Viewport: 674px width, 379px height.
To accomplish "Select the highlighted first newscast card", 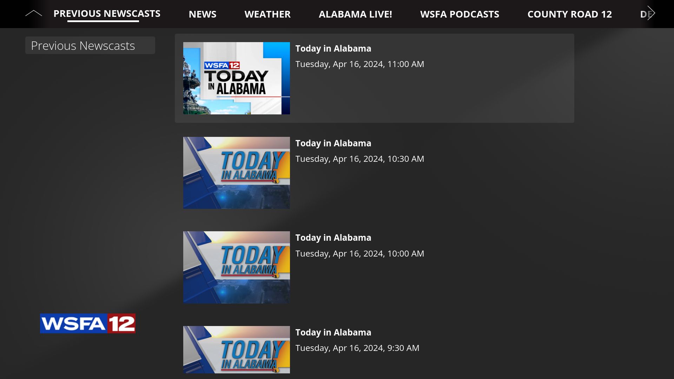I will [375, 78].
